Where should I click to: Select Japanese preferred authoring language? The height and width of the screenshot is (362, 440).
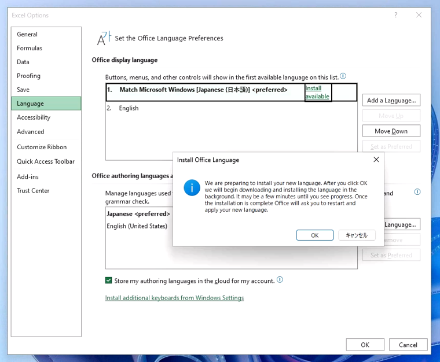click(139, 214)
